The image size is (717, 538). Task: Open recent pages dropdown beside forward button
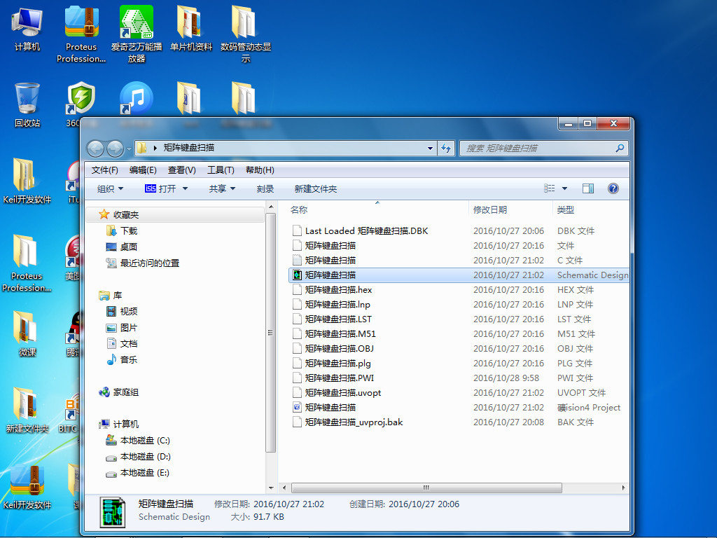click(129, 149)
